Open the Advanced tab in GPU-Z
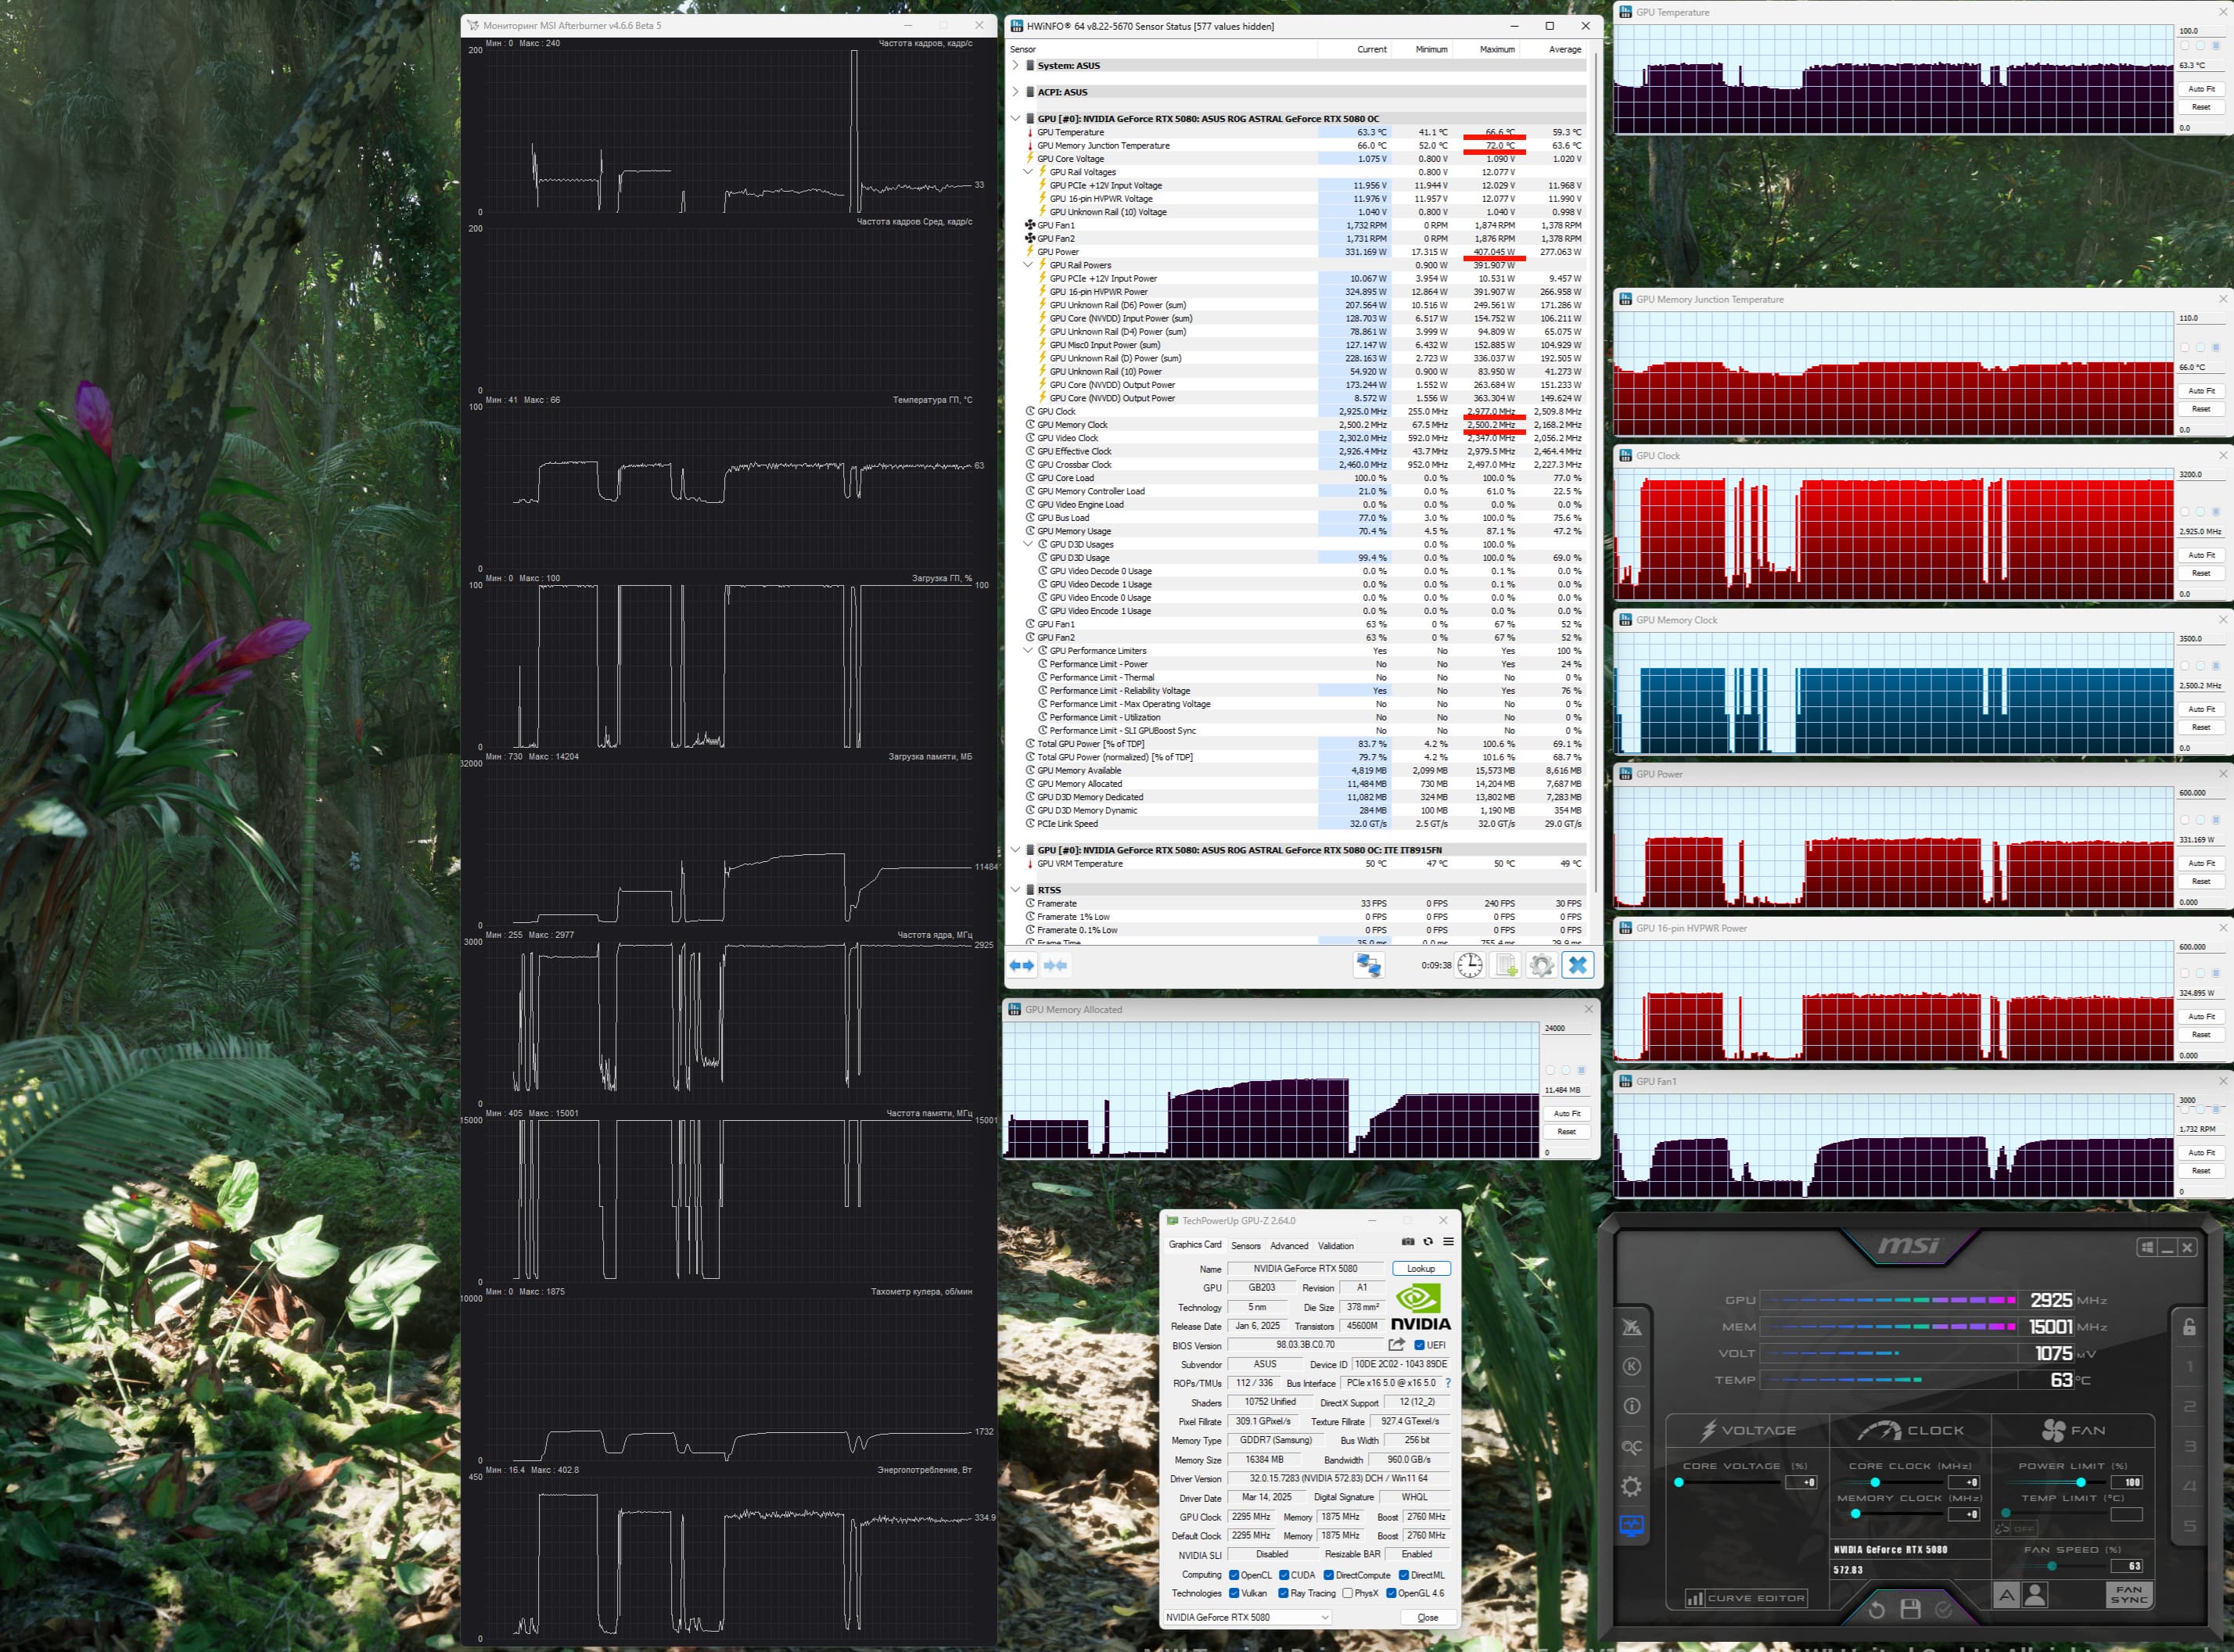The image size is (2234, 1652). [x=1288, y=1246]
